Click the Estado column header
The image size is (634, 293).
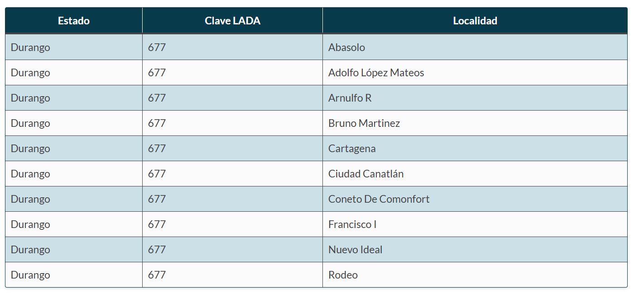point(74,21)
